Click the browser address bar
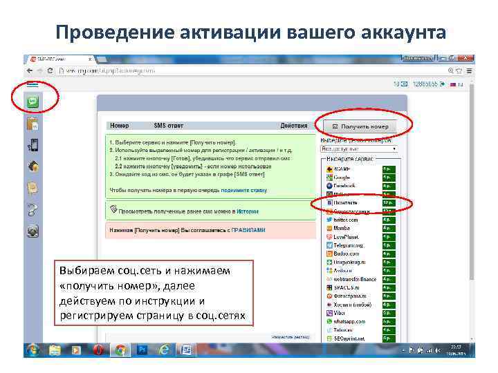Image resolution: width=498 pixels, height=373 pixels. [x=252, y=70]
